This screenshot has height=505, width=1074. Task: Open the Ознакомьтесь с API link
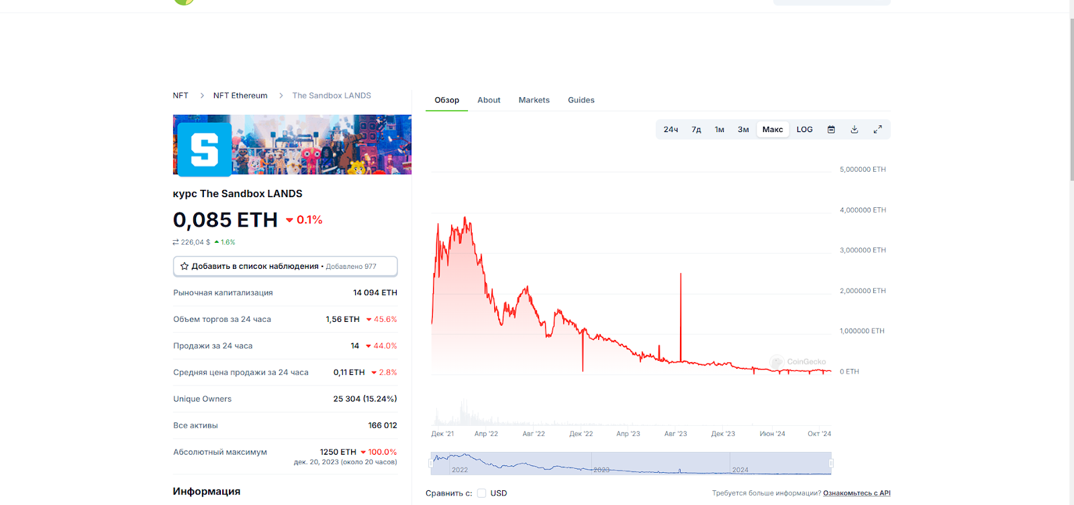857,493
